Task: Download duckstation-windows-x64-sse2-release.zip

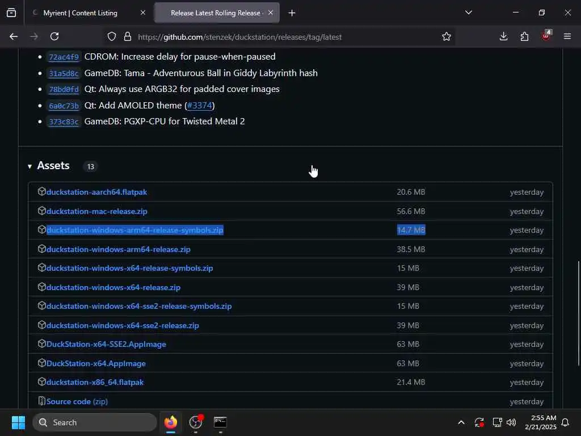Action: pyautogui.click(x=123, y=325)
